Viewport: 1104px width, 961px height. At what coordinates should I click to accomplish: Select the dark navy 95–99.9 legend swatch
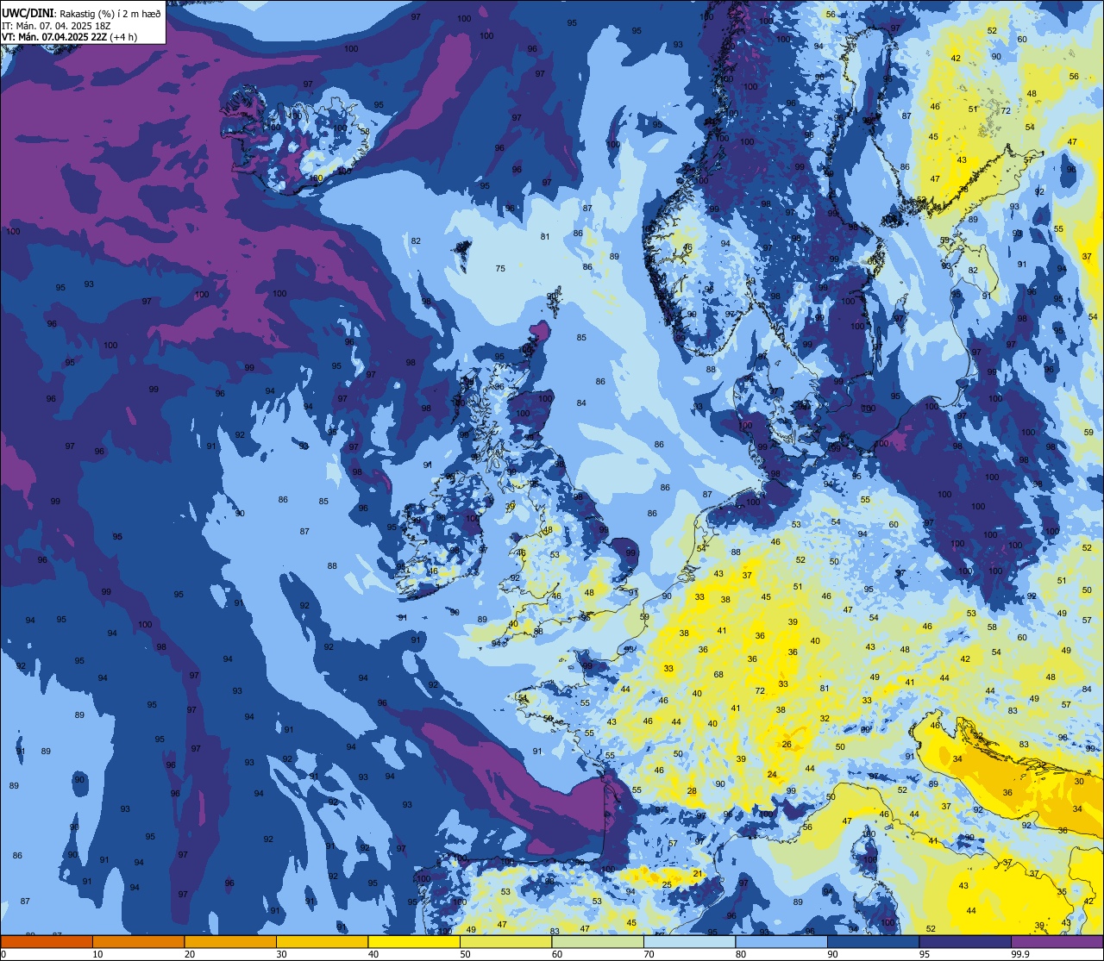coord(965,942)
